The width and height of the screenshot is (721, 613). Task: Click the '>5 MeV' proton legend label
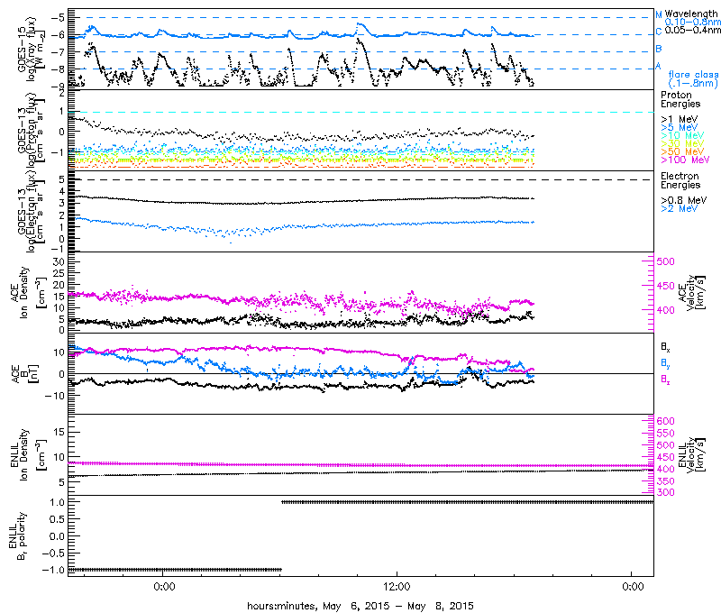point(680,127)
